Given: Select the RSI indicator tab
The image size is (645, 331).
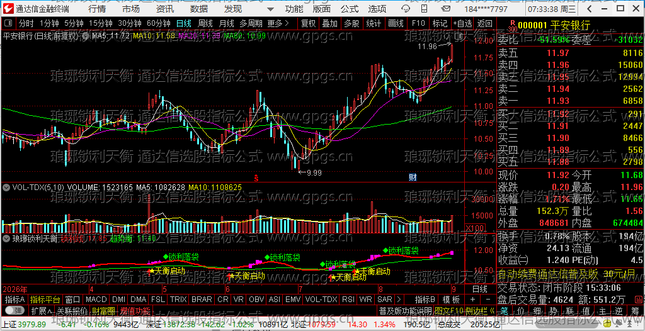Looking at the screenshot, I should coord(348,300).
